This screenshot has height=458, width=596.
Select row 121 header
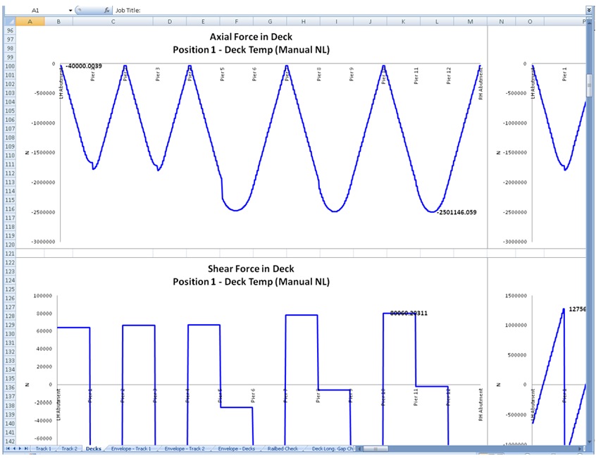(10, 253)
